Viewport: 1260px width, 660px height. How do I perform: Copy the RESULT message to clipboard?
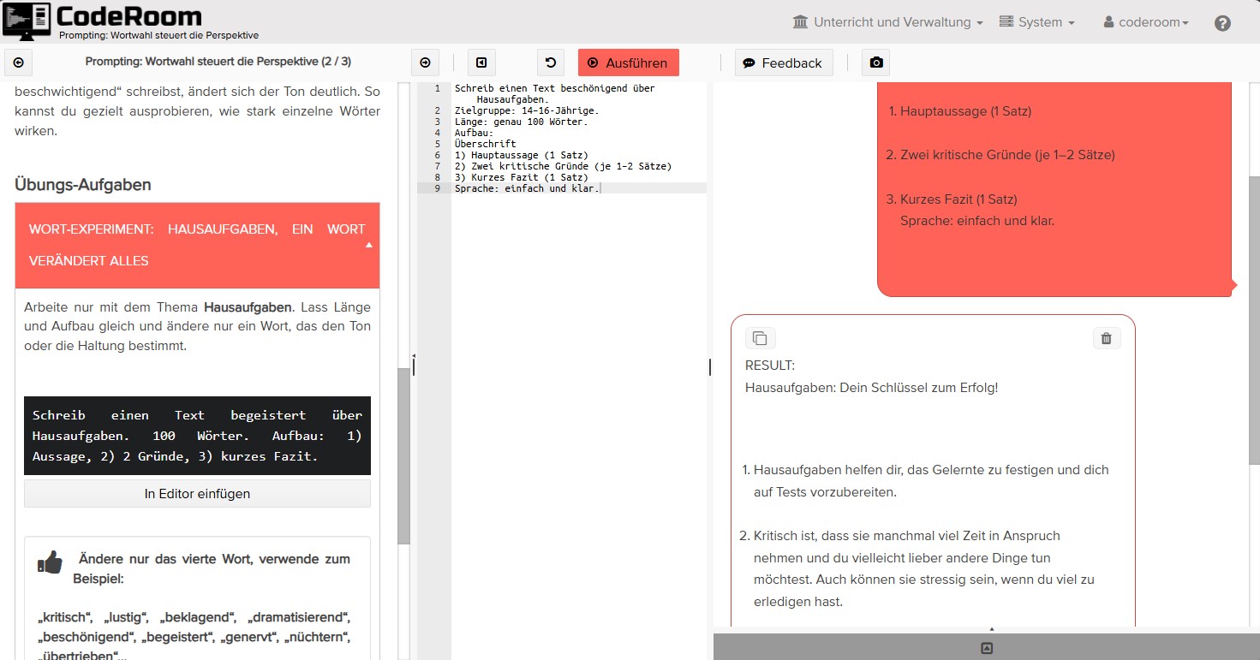[x=760, y=338]
